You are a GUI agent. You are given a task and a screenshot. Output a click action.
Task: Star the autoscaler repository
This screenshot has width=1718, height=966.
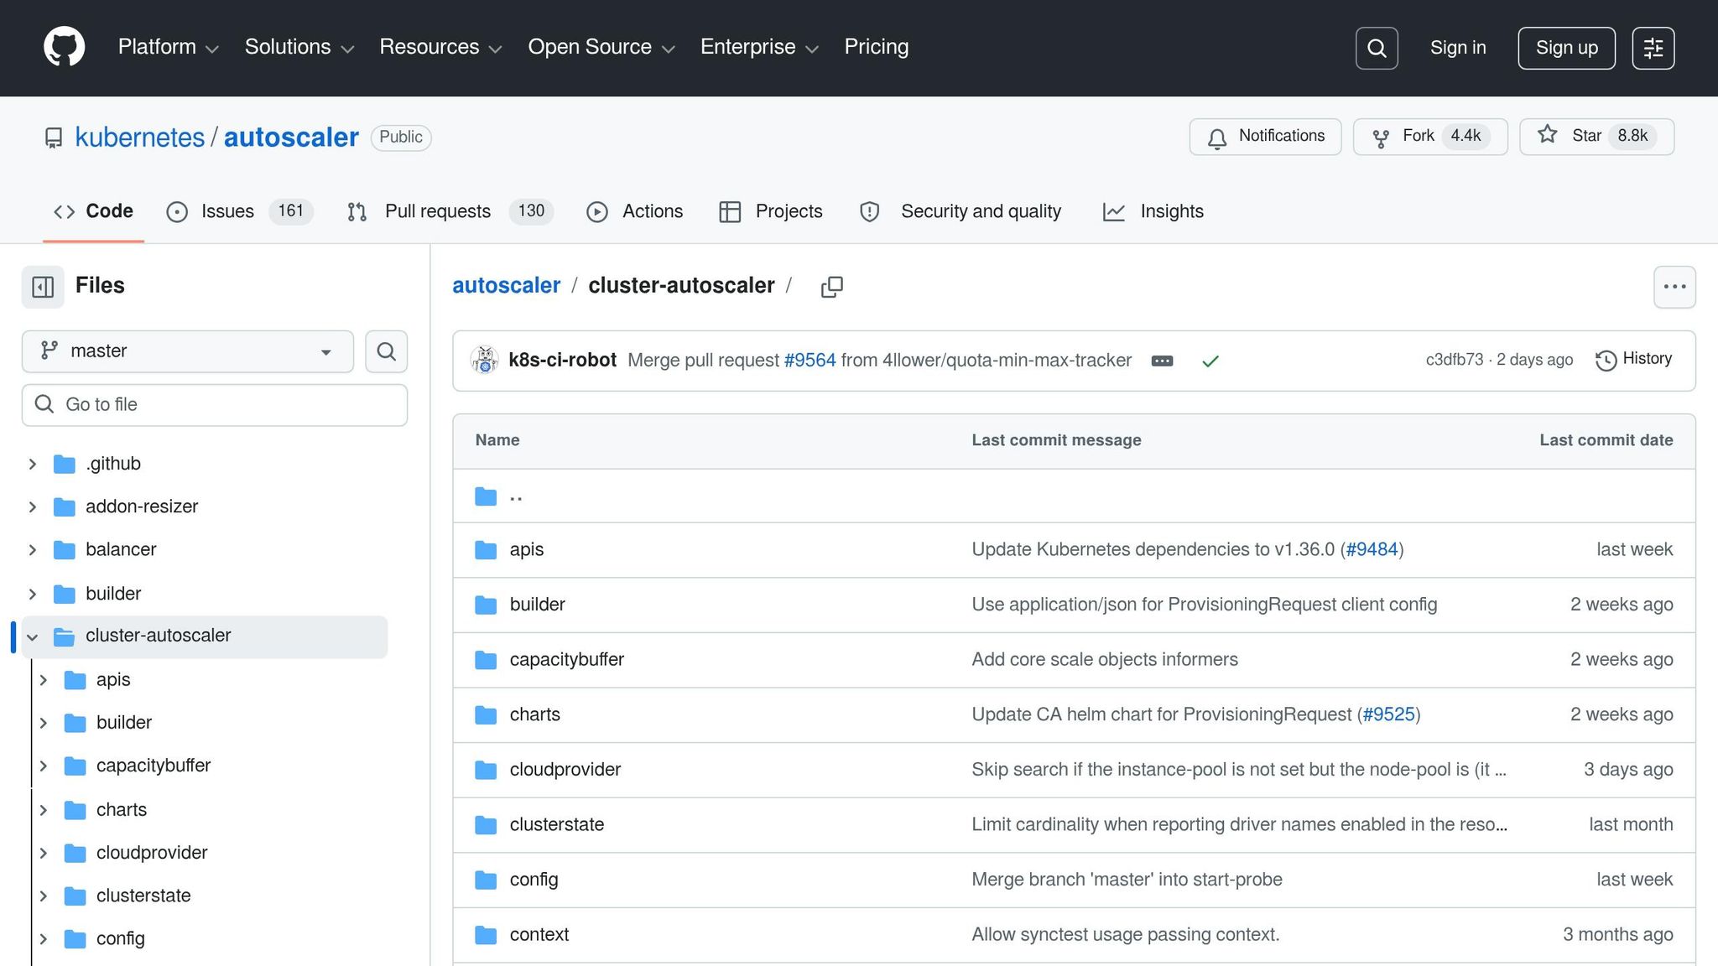point(1596,137)
